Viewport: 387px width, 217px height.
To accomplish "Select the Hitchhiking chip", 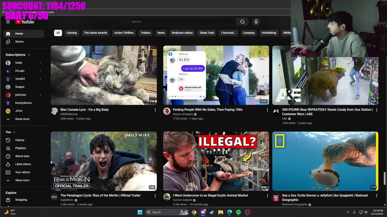I will click(269, 33).
